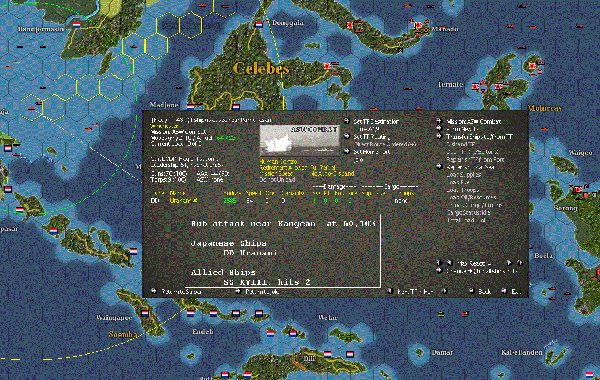Toggle Human Control setting

point(279,162)
